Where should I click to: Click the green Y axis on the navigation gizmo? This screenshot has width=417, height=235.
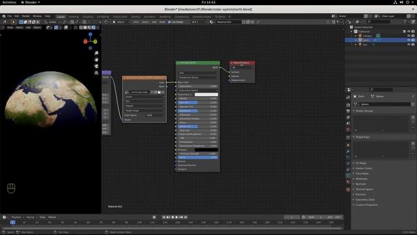click(95, 42)
